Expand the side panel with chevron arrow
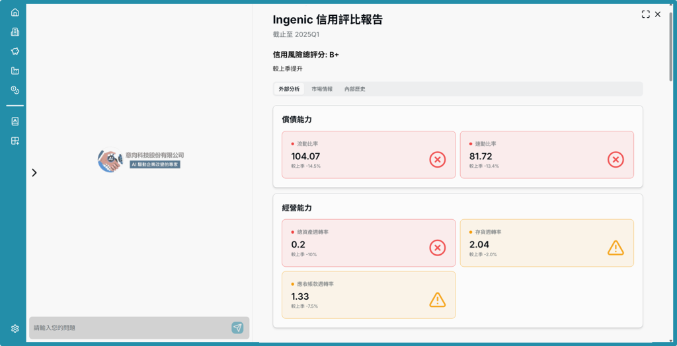The width and height of the screenshot is (677, 346). coord(34,173)
